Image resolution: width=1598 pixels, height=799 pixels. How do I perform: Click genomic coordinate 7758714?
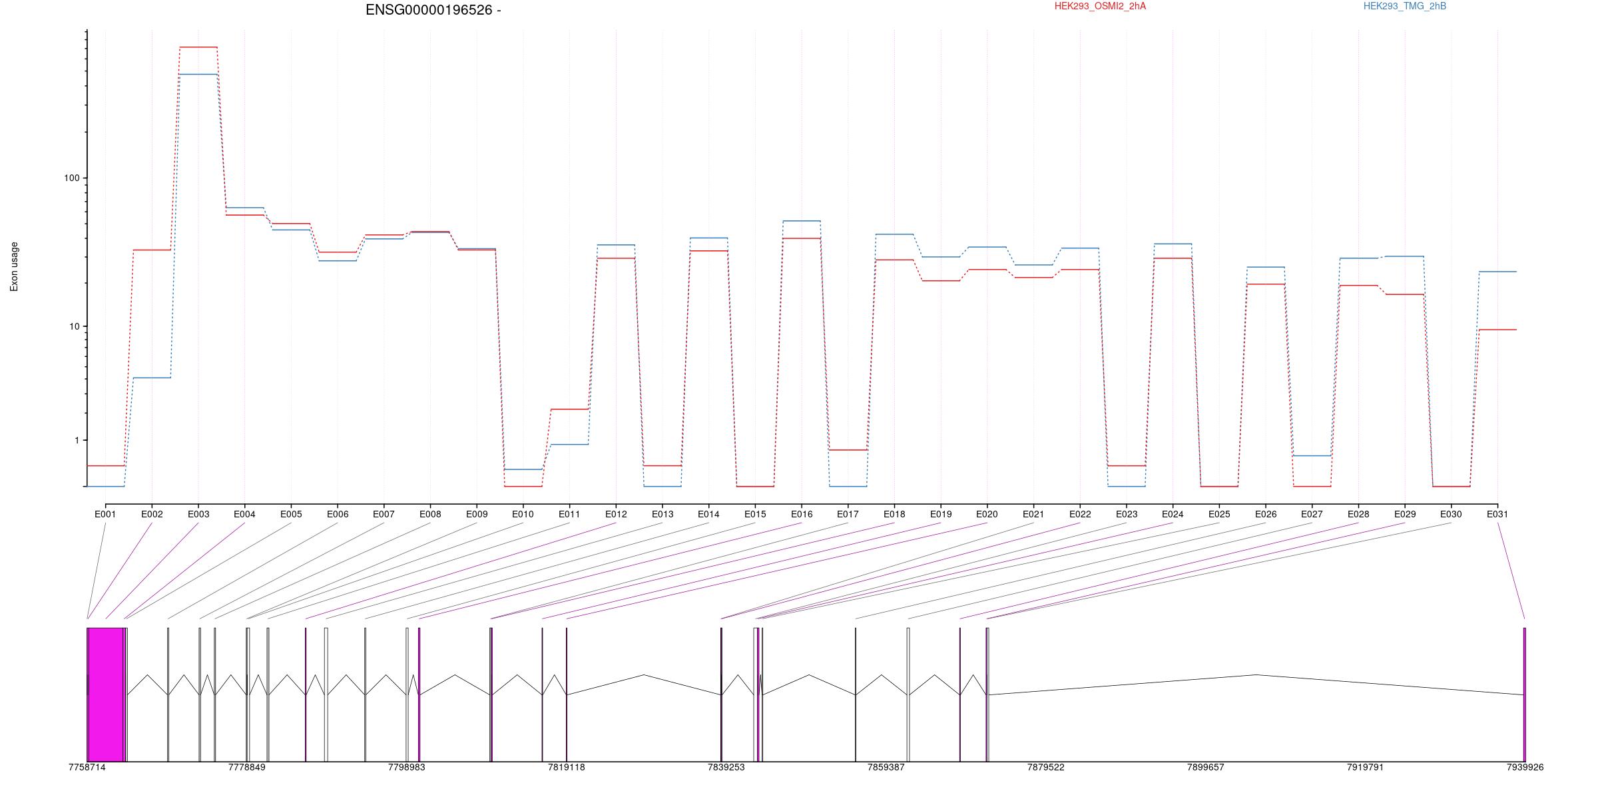coord(87,767)
